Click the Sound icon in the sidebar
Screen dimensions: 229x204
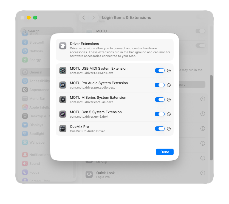click(25, 163)
